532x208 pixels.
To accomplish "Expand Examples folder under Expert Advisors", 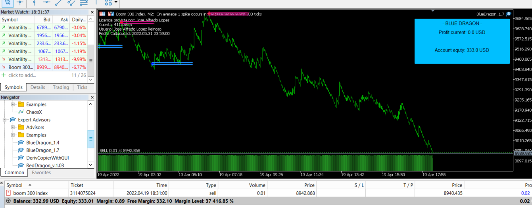I will tap(13, 135).
